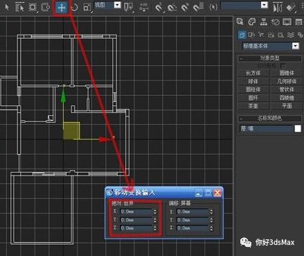Click the 长方体 box button
Image resolution: width=304 pixels, height=256 pixels.
pyautogui.click(x=253, y=74)
